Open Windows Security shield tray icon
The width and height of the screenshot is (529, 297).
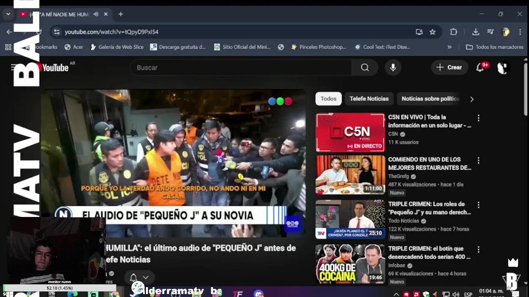[x=426, y=294]
